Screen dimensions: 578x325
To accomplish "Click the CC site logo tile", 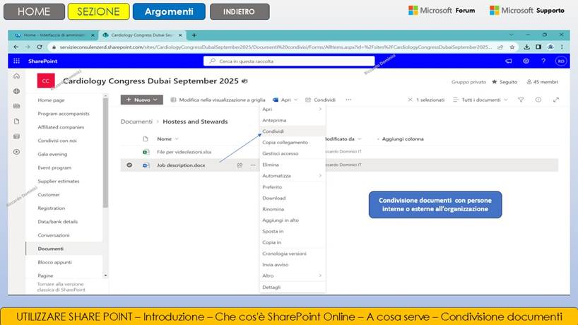I will (46, 81).
